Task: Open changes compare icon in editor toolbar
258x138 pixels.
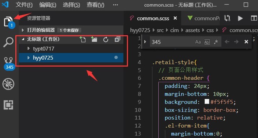Action: pyautogui.click(x=227, y=18)
